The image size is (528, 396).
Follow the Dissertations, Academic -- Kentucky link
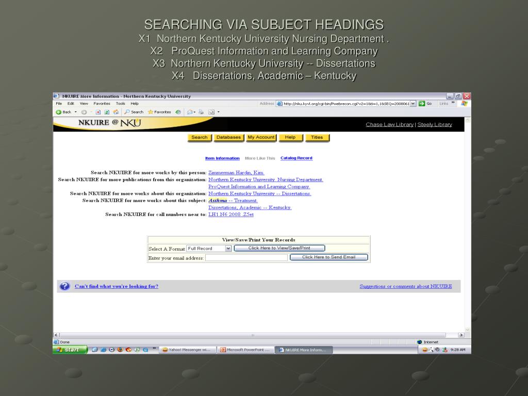(x=250, y=207)
